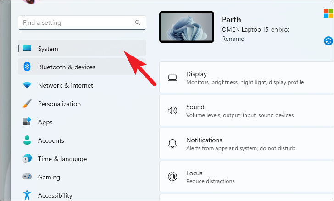Open Focus reduce distractions card
This screenshot has width=334, height=201.
pos(247,177)
